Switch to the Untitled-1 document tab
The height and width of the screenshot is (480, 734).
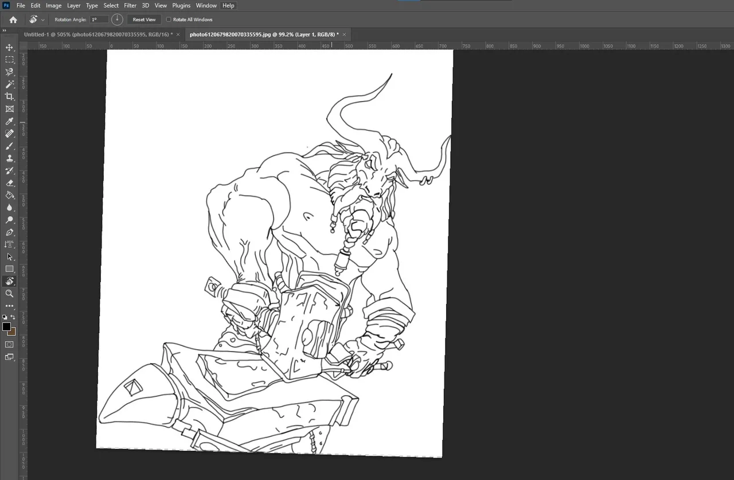pos(98,34)
